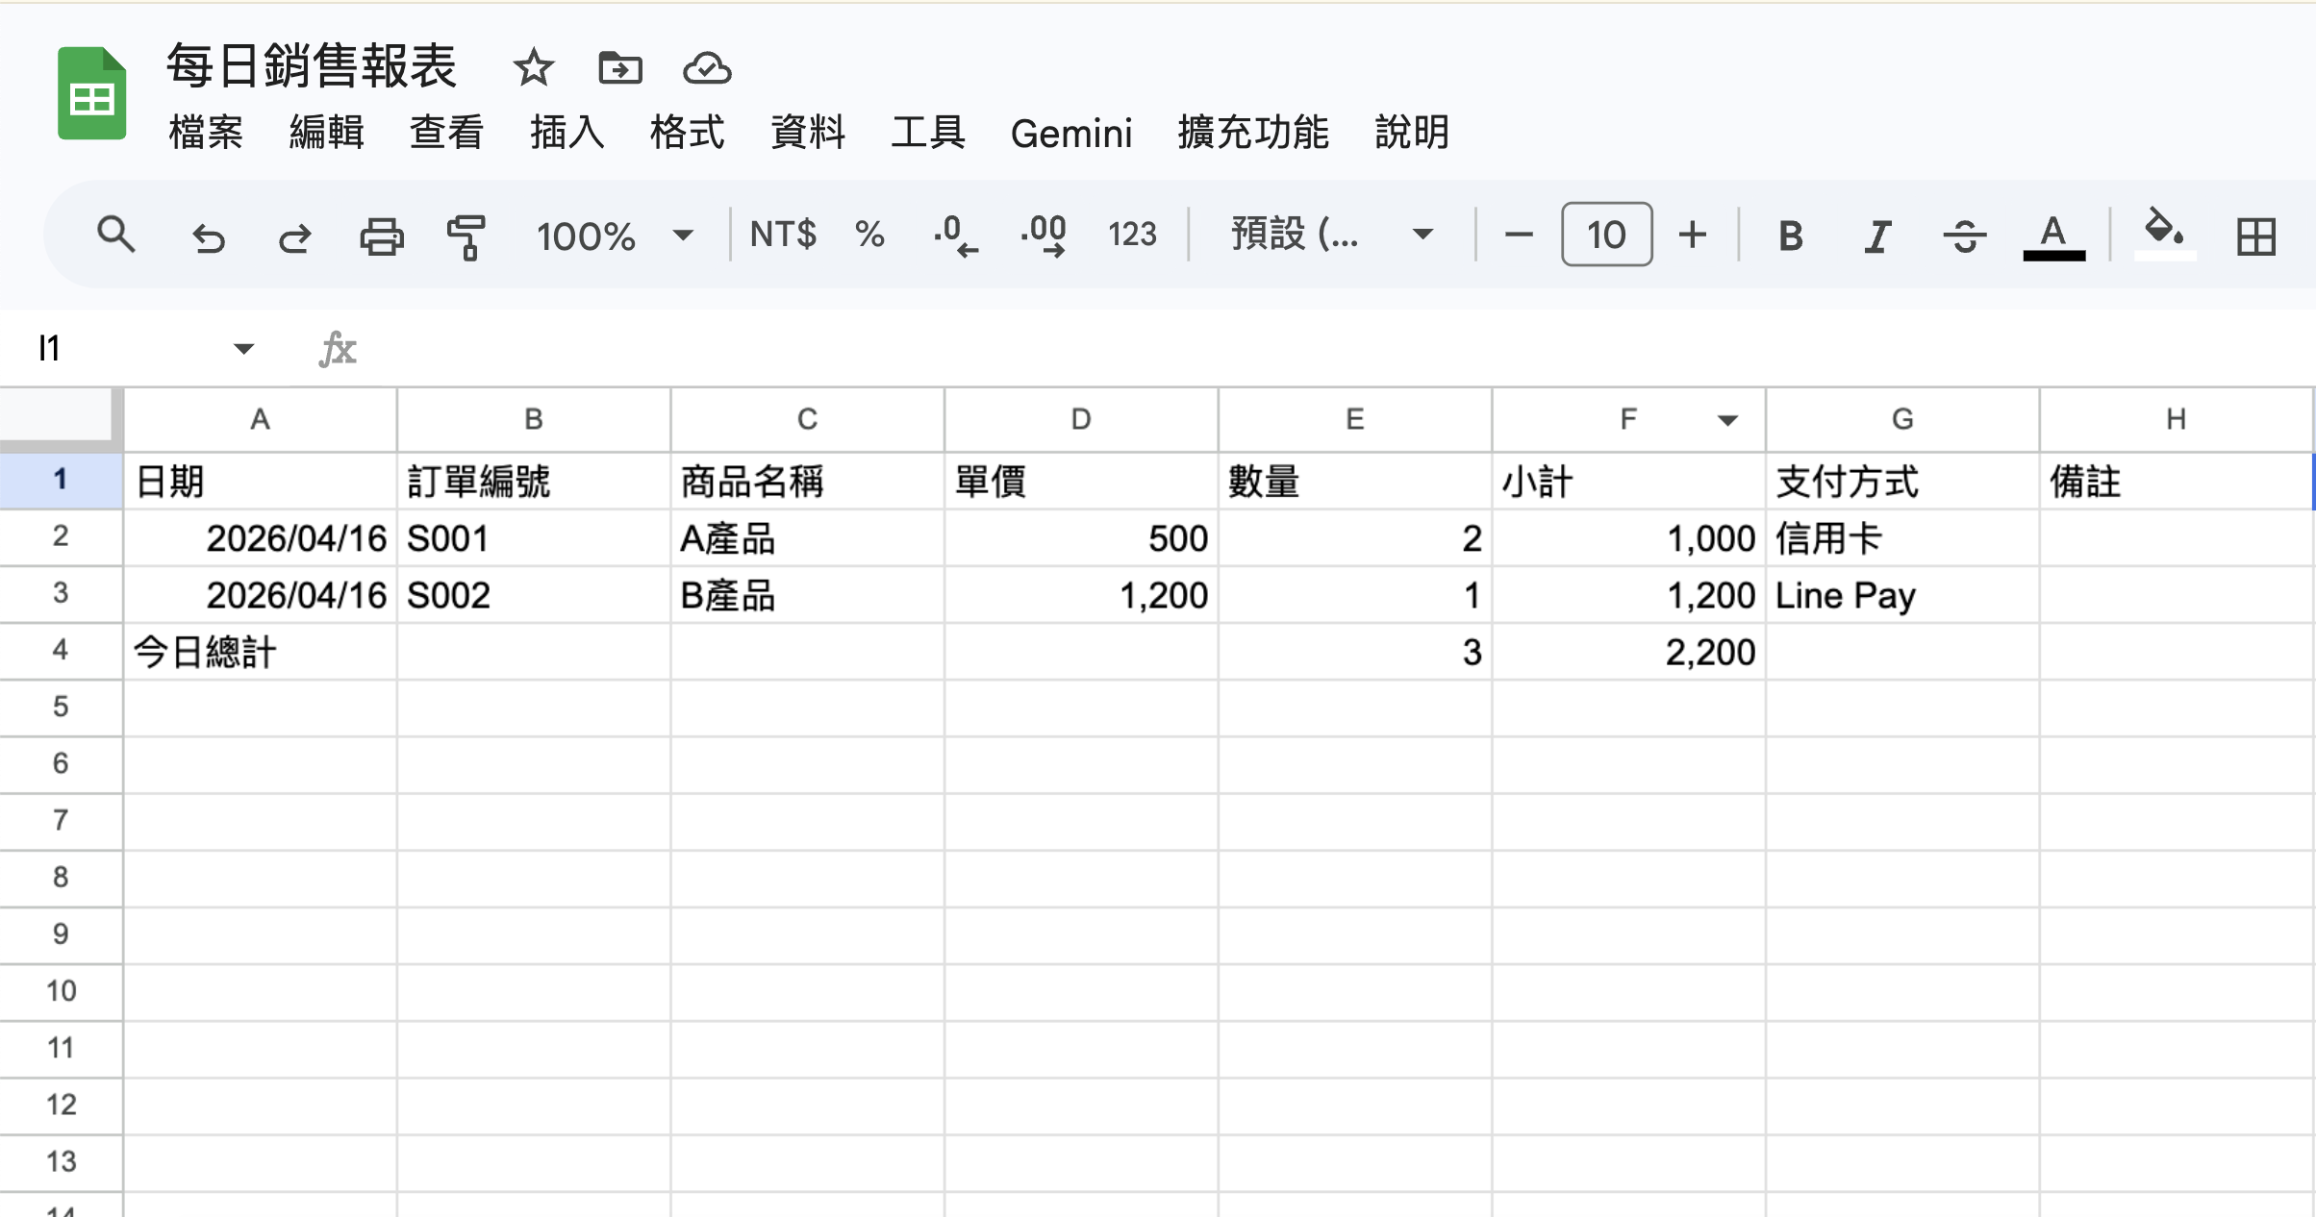Open the borders icon
Image resolution: width=2316 pixels, height=1217 pixels.
pos(2256,235)
